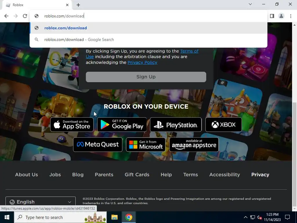Open the Help footer link
This screenshot has width=297, height=223.
point(166,175)
